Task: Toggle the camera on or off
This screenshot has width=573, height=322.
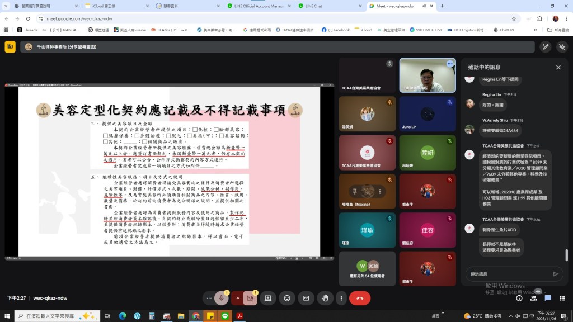Action: click(x=250, y=298)
